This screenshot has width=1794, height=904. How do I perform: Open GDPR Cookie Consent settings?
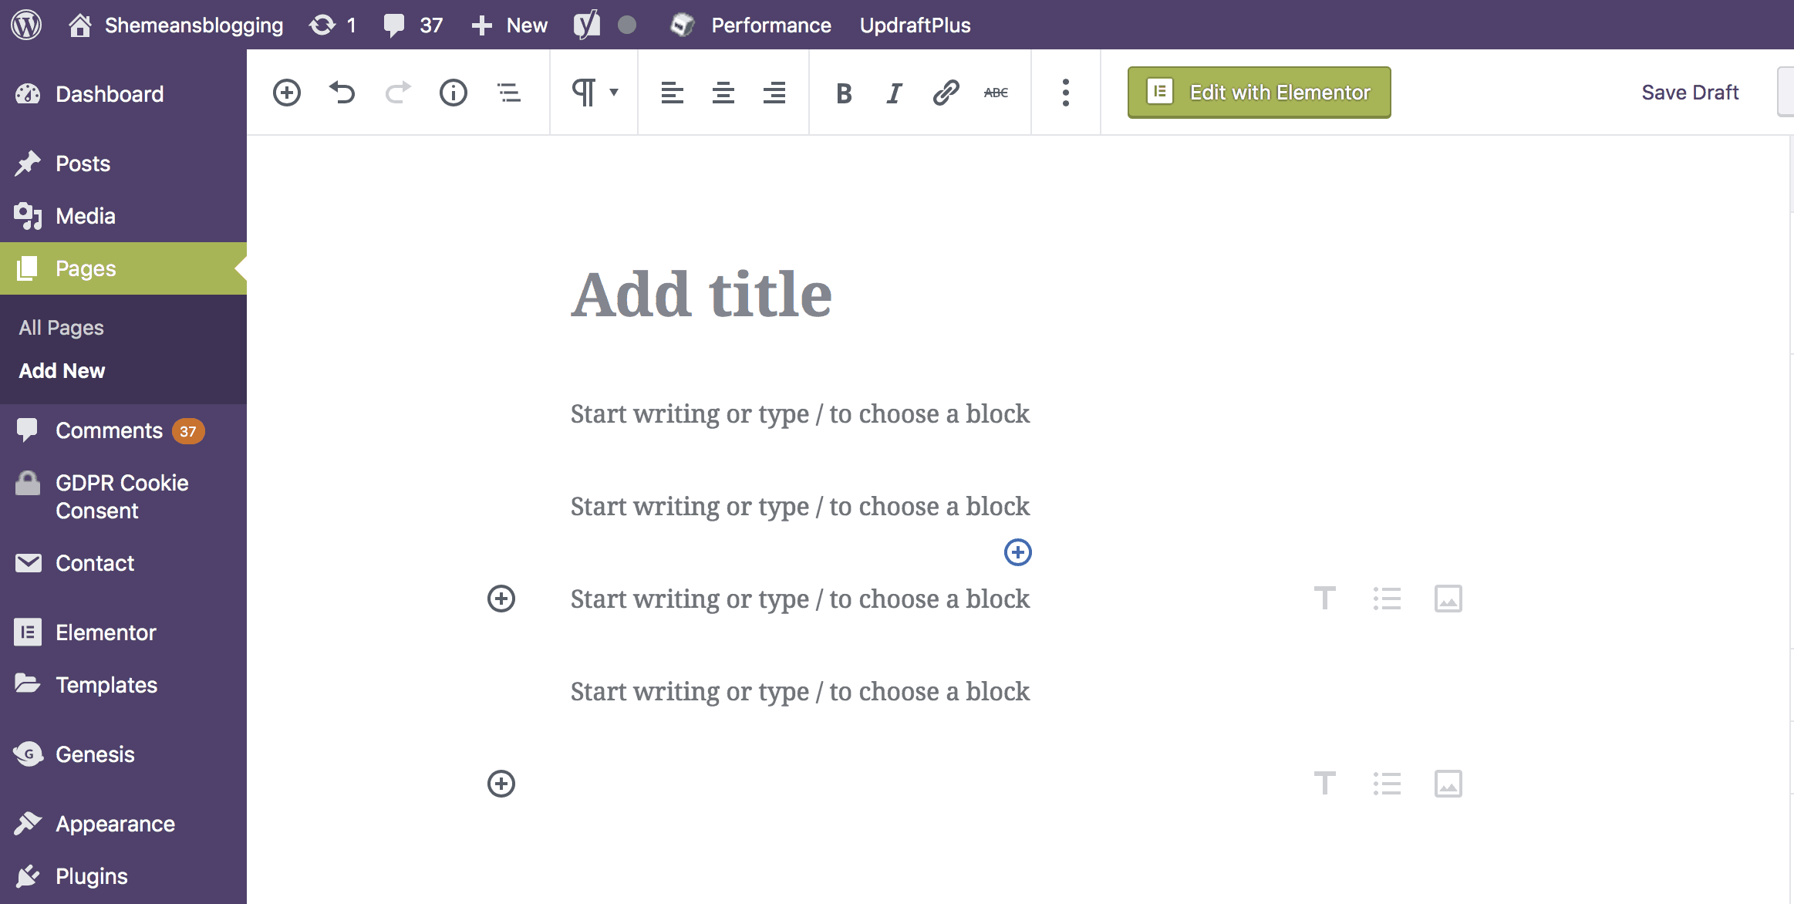(x=123, y=497)
